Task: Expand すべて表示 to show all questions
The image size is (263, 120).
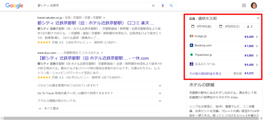Action: tap(49, 109)
